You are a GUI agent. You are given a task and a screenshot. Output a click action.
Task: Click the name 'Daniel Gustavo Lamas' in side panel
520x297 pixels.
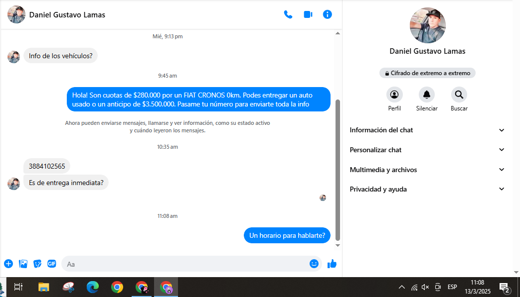tap(427, 51)
